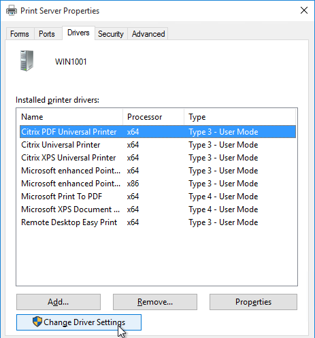Switch to the Forms tab
Viewport: 315px width, 338px height.
coord(20,34)
